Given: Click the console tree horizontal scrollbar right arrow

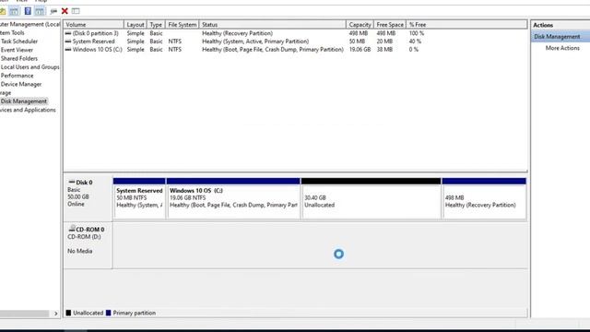Looking at the screenshot, I should [x=55, y=314].
